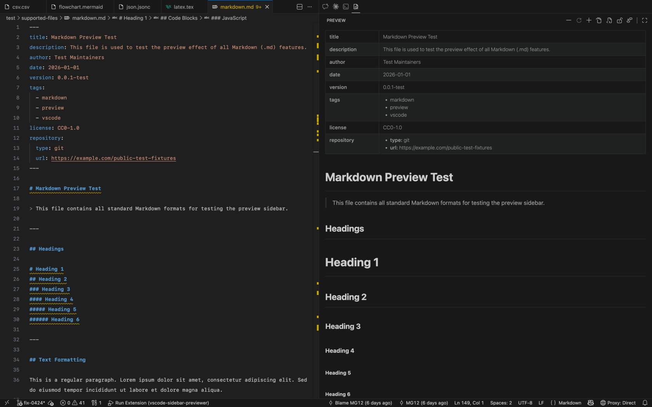Image resolution: width=652 pixels, height=407 pixels.
Task: Click the fix-0424* git branch indicator
Action: pos(31,403)
